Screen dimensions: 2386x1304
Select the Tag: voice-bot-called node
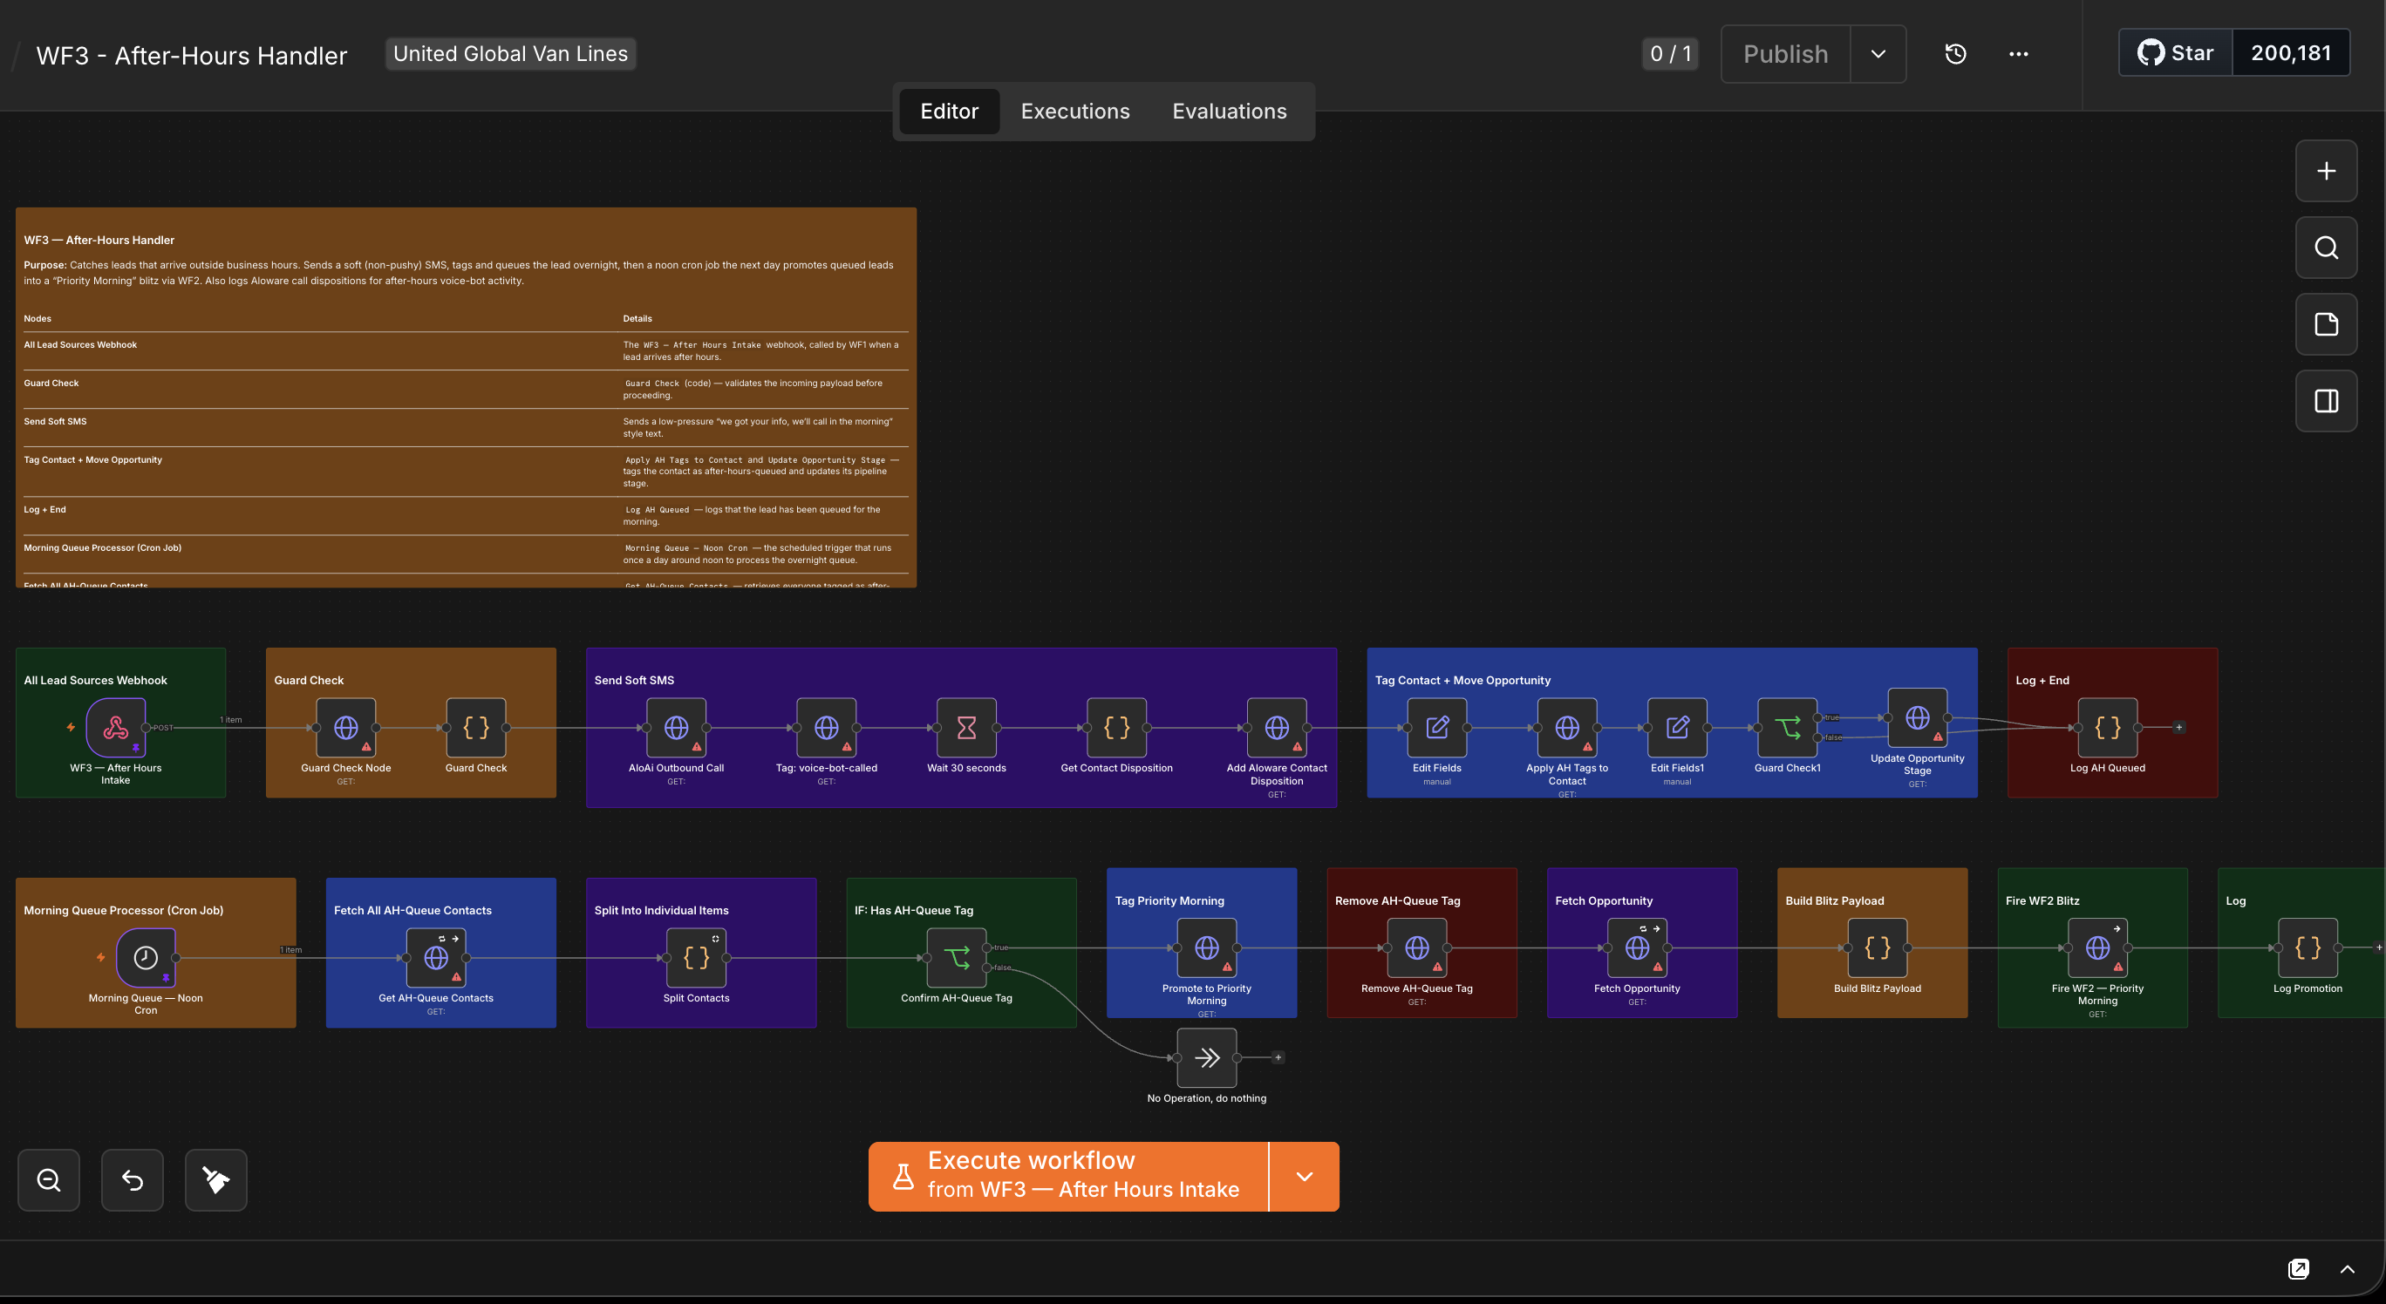(x=826, y=728)
